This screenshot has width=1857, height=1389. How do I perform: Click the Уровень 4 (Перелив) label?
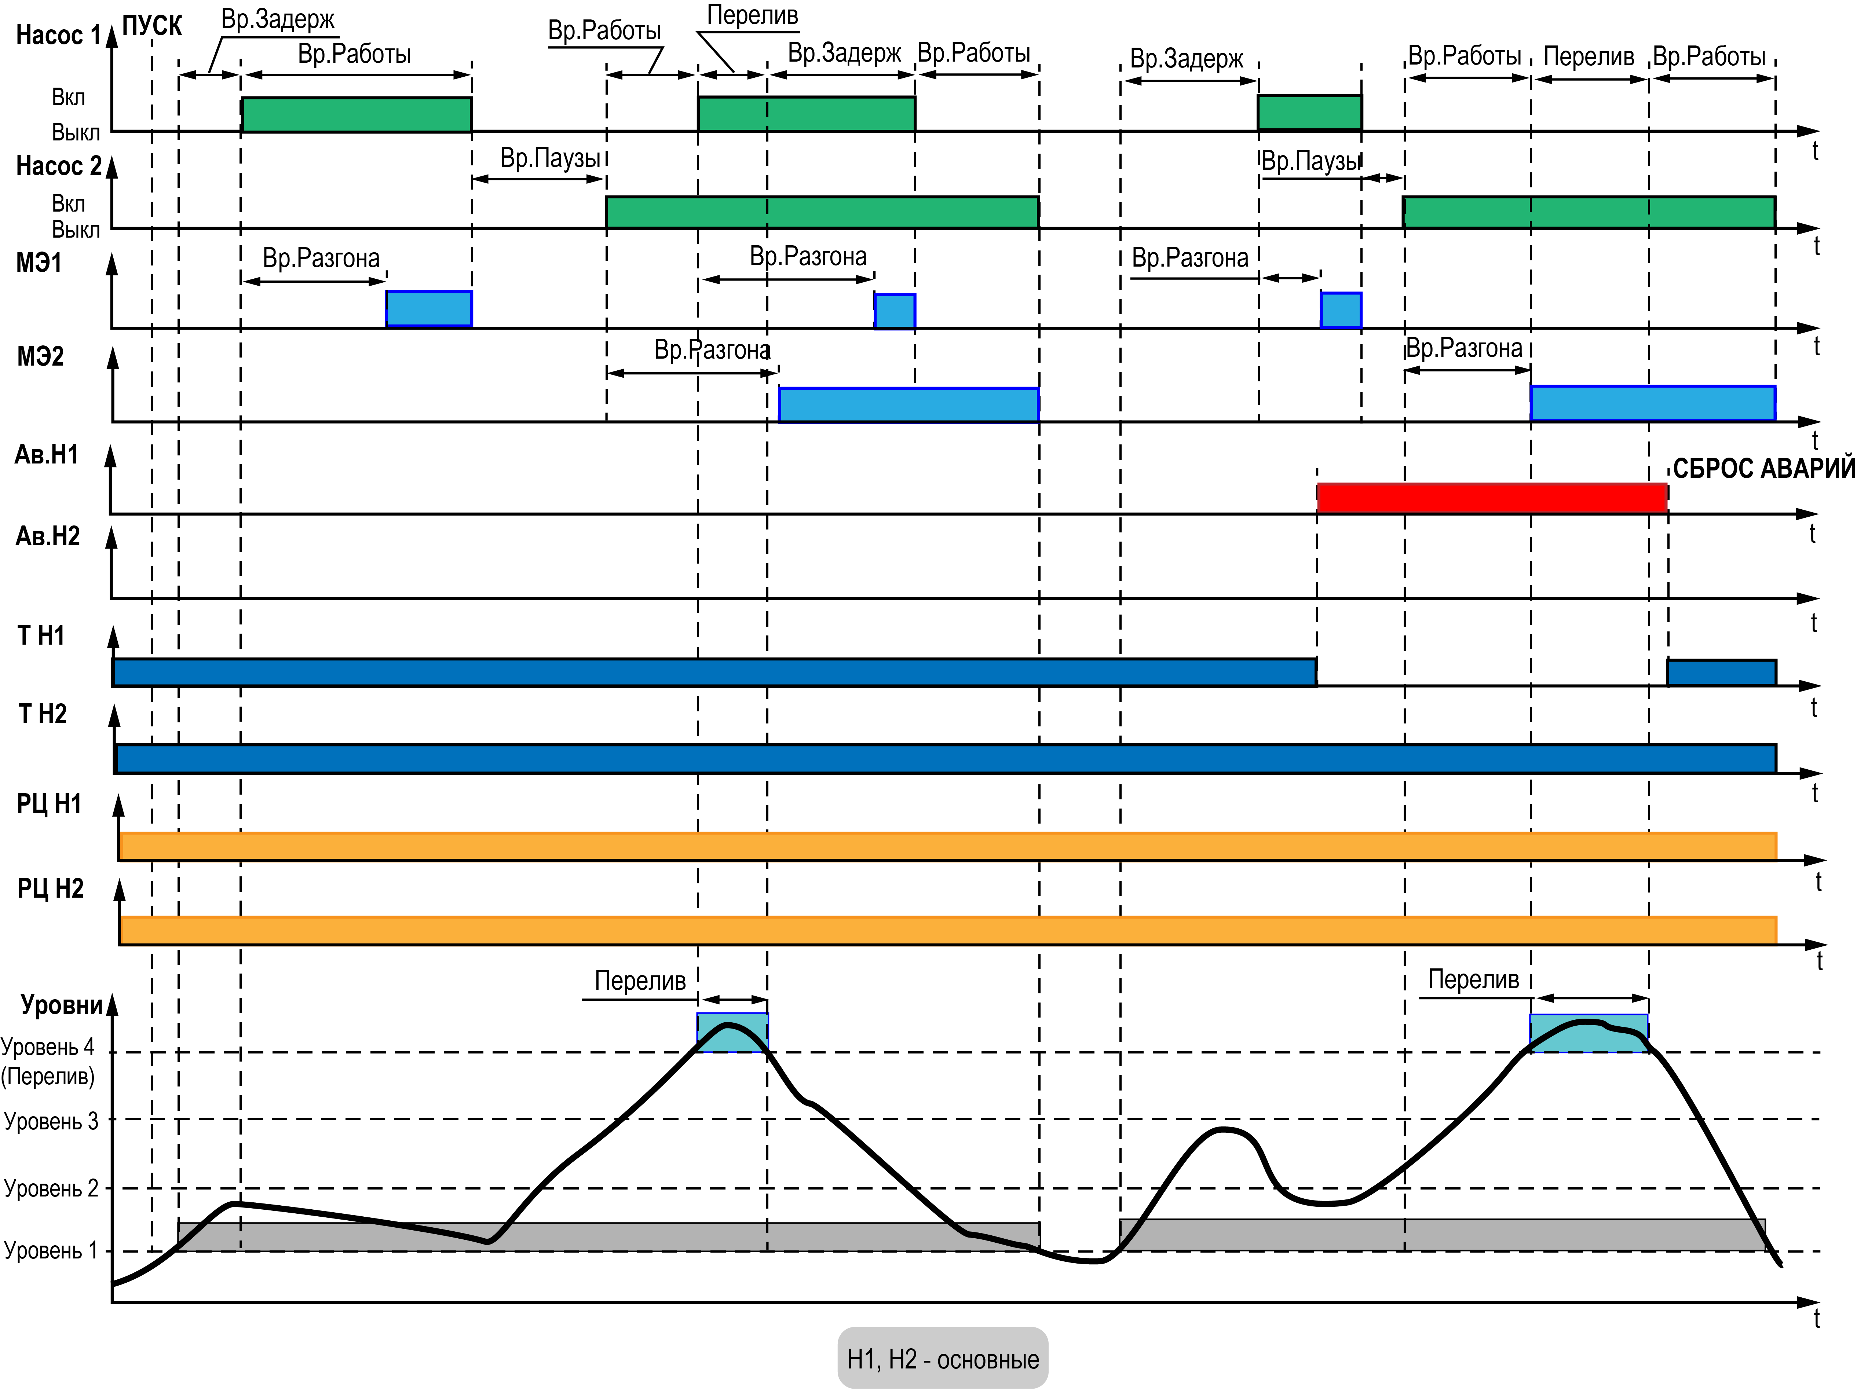(48, 1062)
